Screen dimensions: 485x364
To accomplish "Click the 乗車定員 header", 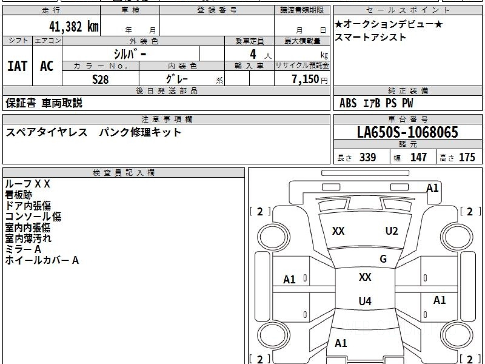I will [x=249, y=41].
